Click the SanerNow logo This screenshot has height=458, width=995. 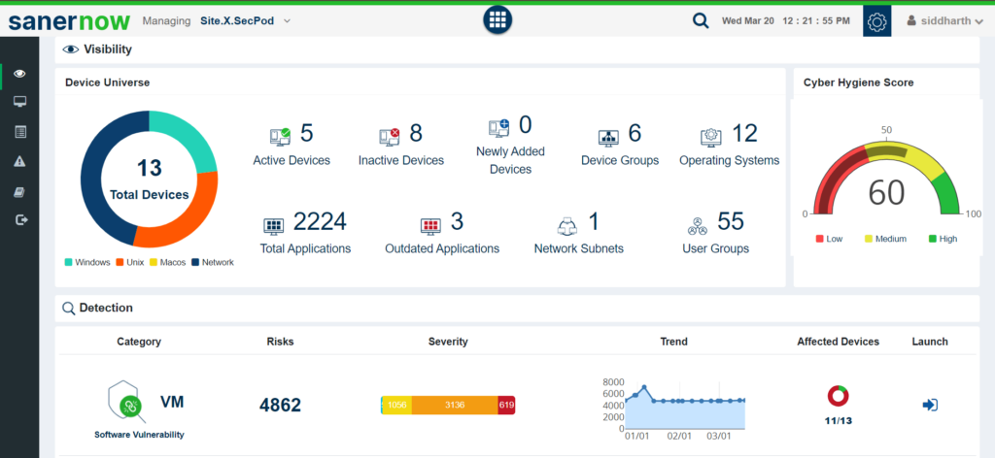(69, 21)
